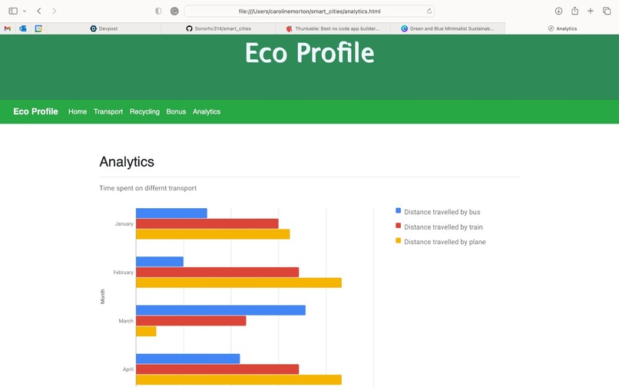Show the tab overview
The height and width of the screenshot is (387, 619).
coord(607,11)
